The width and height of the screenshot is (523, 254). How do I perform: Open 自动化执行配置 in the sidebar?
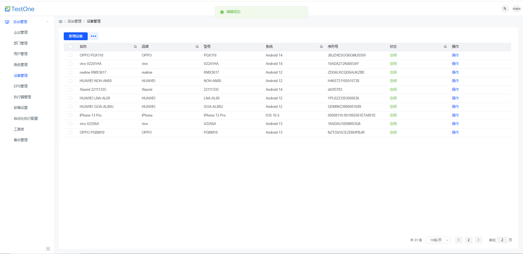[x=26, y=118]
